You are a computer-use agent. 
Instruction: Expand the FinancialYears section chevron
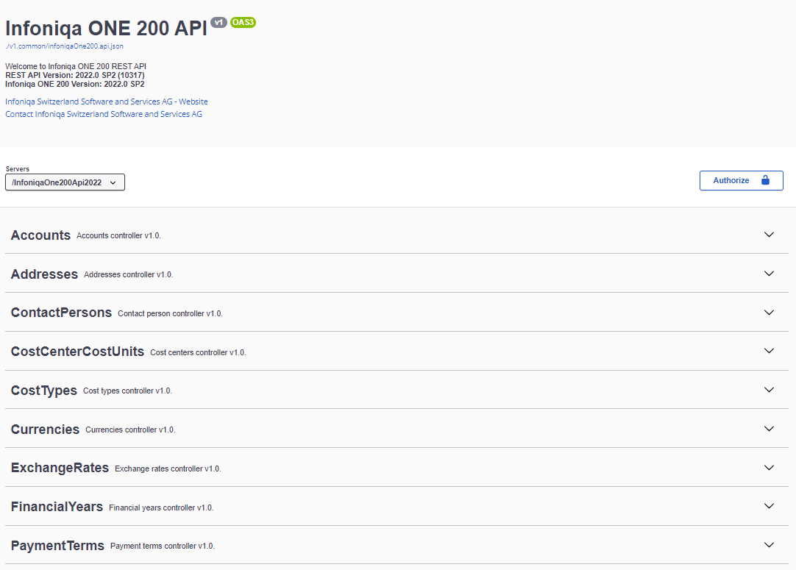tap(769, 506)
